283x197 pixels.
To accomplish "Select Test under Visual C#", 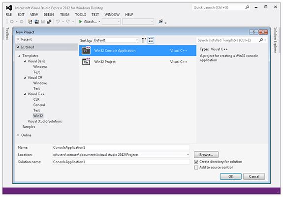I will tap(36, 88).
